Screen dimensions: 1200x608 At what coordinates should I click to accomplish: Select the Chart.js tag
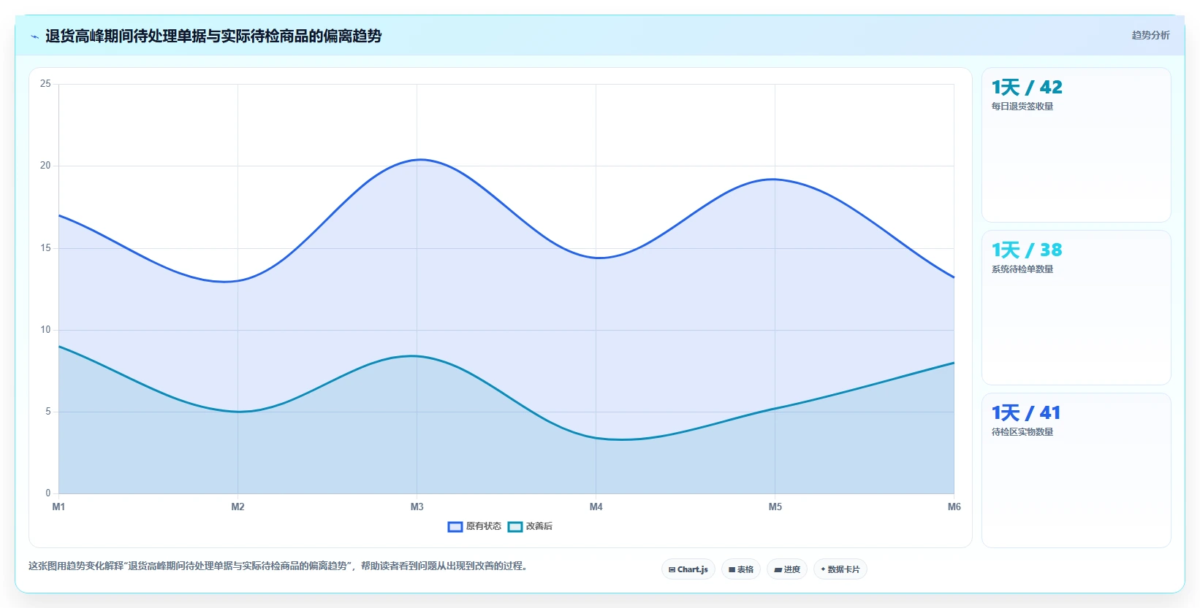click(688, 569)
